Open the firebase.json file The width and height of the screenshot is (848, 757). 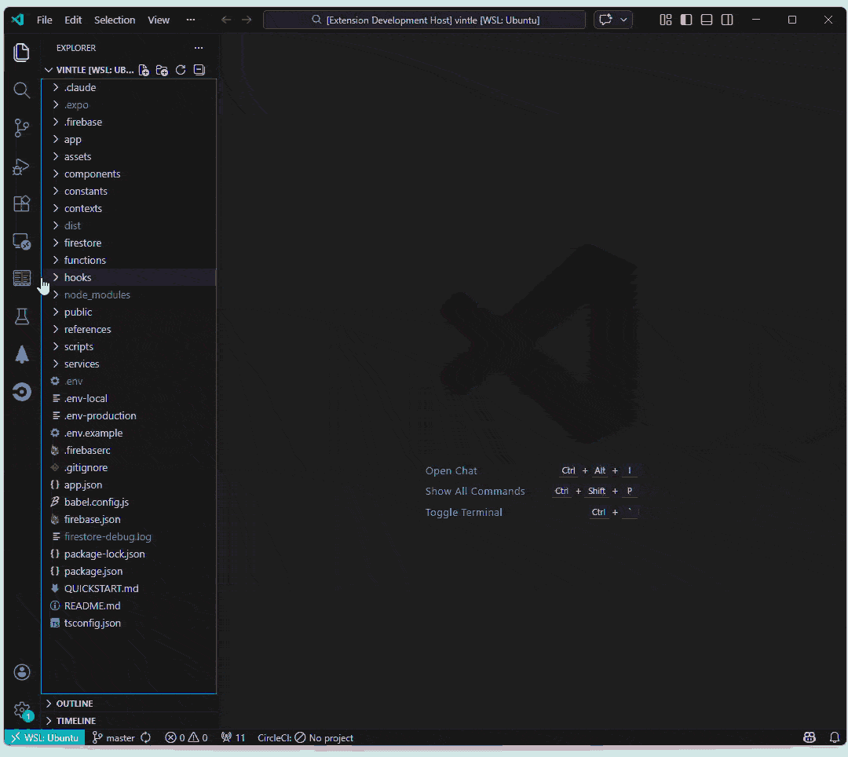pos(129,519)
